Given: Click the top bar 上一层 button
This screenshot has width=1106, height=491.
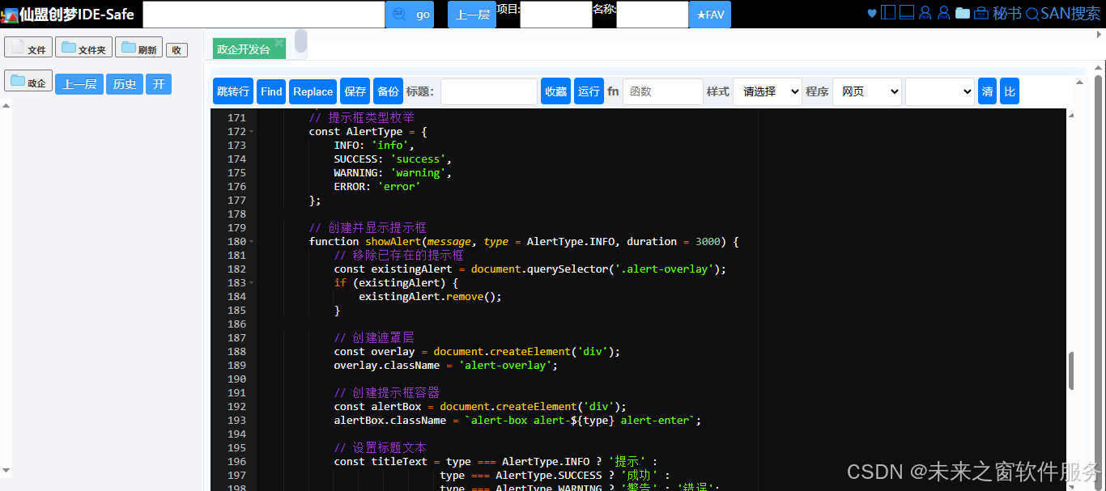Looking at the screenshot, I should tap(472, 15).
